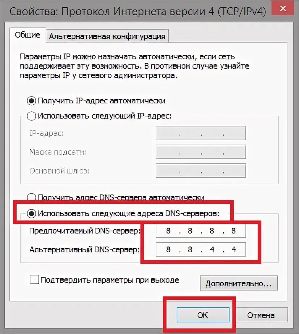Click the Альтернативный DNS-сервер address field
This screenshot has height=334, width=299.
tap(201, 249)
